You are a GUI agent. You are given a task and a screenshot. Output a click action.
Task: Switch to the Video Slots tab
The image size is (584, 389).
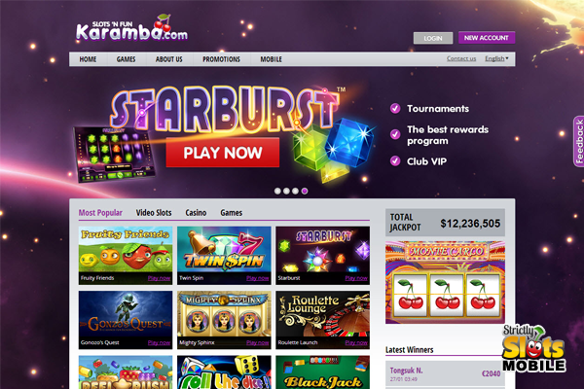pos(154,213)
